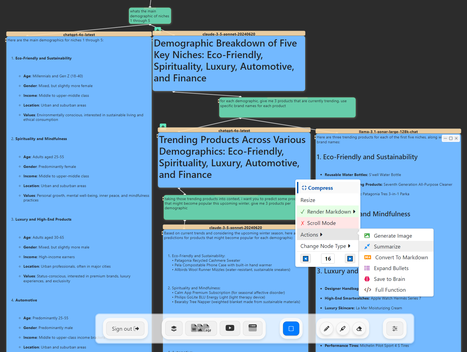
Task: Click '3. Luxury and High-End Products' heading
Action: click(x=43, y=219)
